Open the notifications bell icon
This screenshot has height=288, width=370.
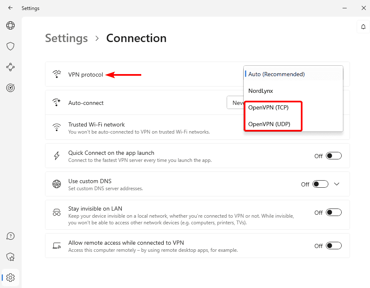363,27
